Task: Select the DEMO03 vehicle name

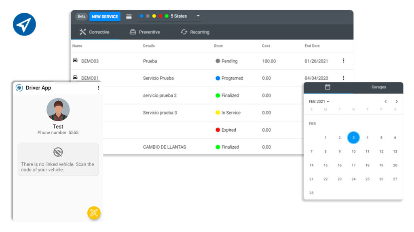Action: tap(90, 61)
